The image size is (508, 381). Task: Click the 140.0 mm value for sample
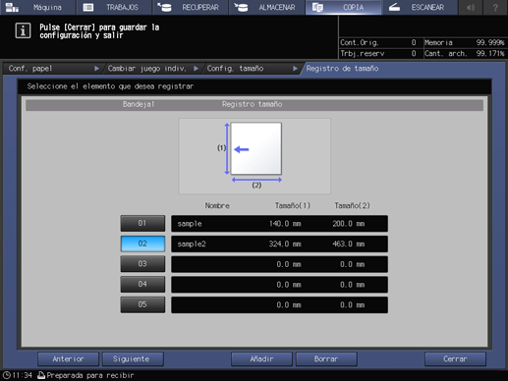[285, 224]
